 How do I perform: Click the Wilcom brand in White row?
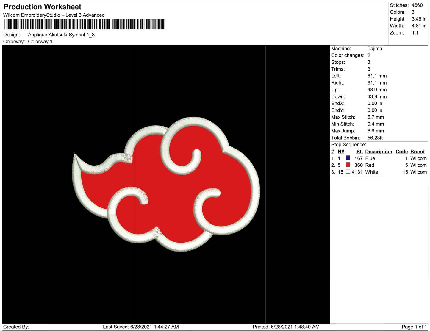[418, 172]
